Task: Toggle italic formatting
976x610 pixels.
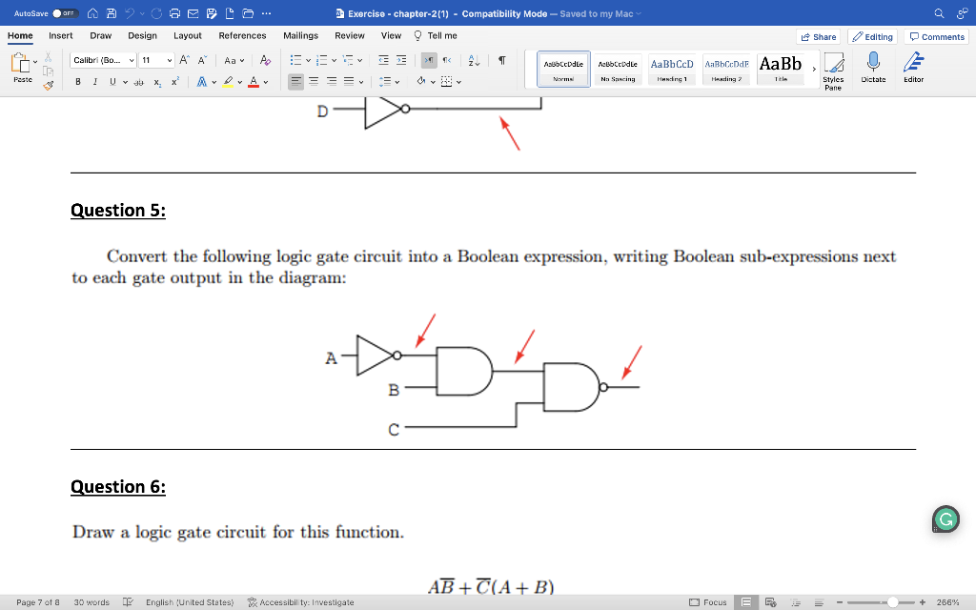Action: click(x=92, y=81)
